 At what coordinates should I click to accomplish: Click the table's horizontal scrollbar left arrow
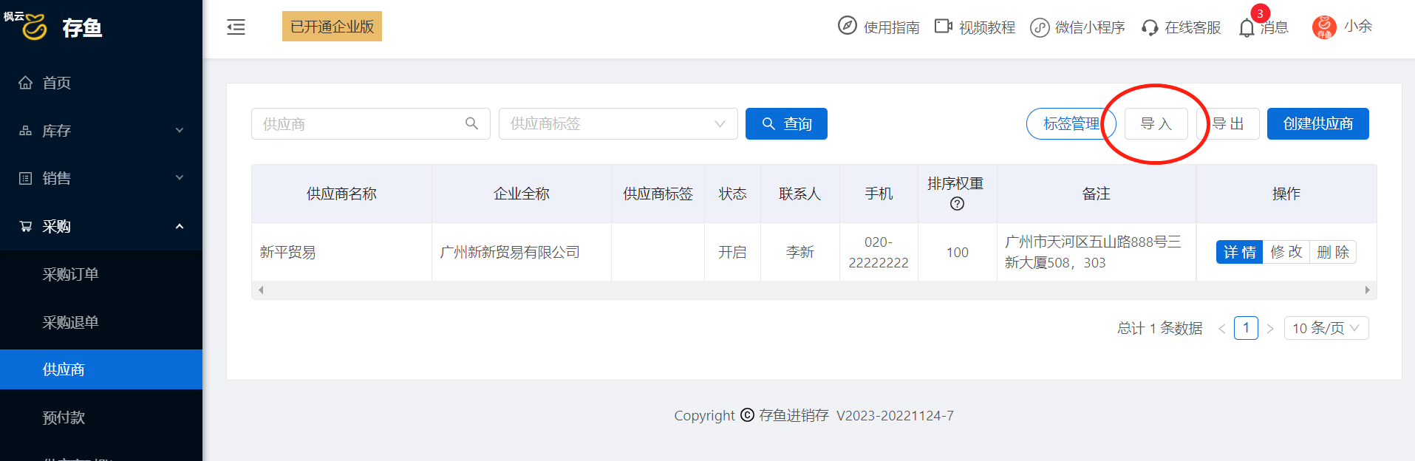click(261, 290)
